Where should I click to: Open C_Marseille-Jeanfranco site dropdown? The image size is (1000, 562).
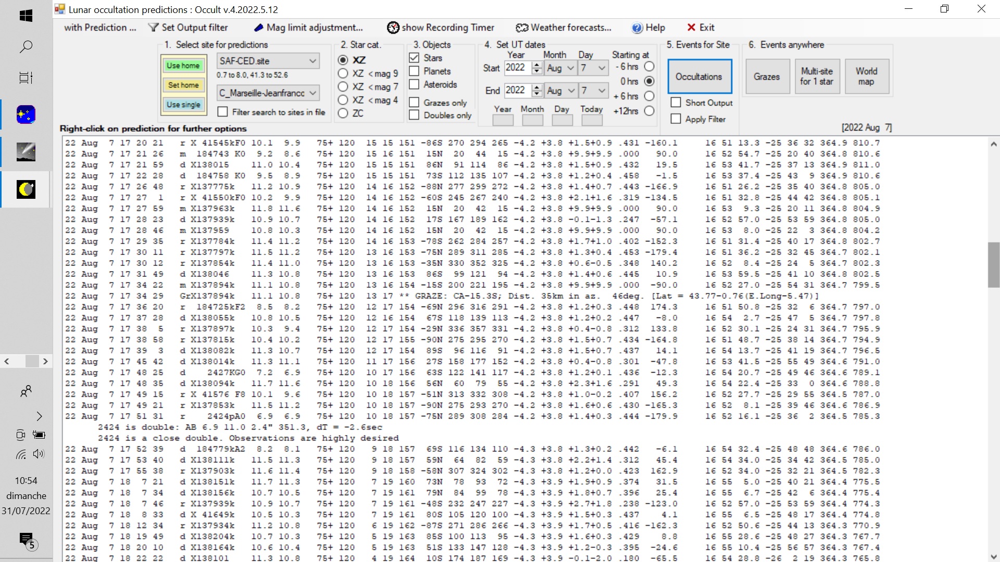[x=312, y=93]
